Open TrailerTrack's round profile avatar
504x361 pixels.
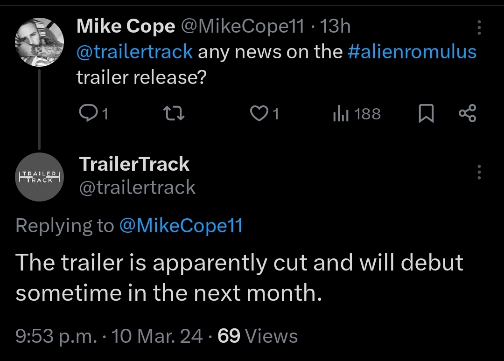click(x=40, y=177)
